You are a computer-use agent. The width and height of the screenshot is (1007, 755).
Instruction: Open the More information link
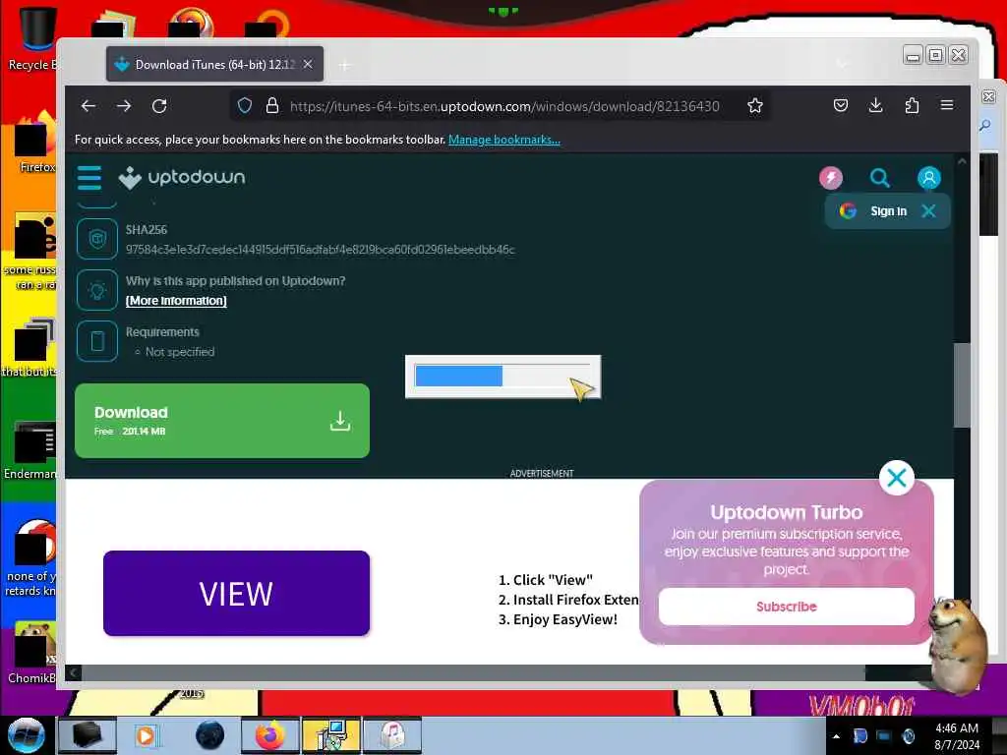pos(176,301)
